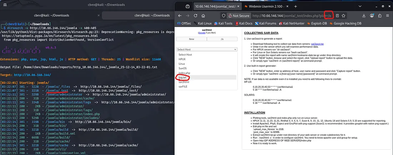This screenshot has width=393, height=155.
Task: Go to the browser home page
Action: pos(203,16)
